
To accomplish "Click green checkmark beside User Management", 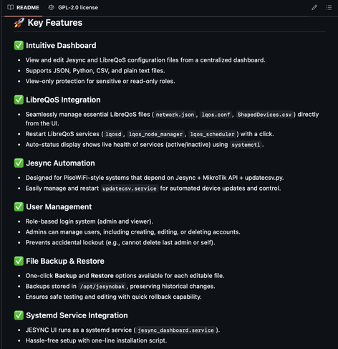I will (19, 207).
